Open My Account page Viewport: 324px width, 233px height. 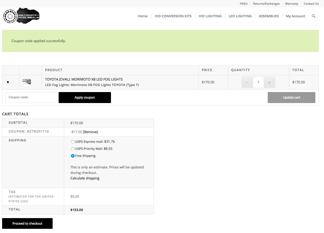point(295,16)
